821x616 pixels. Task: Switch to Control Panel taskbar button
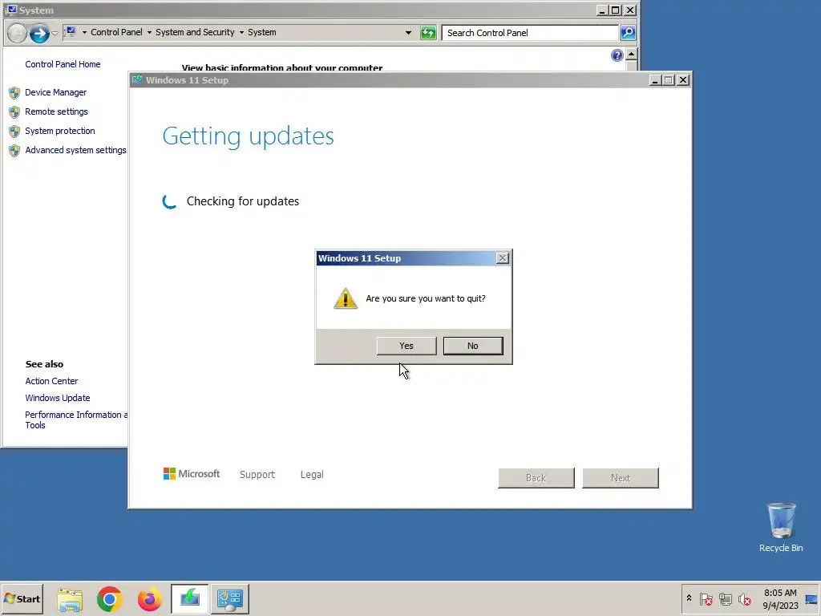(230, 598)
